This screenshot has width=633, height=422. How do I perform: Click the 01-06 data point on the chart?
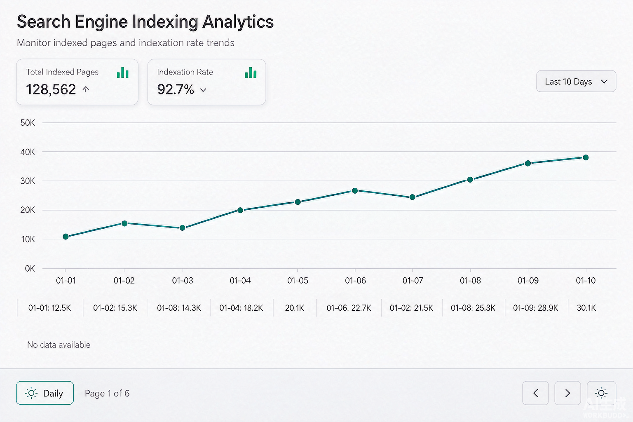[355, 191]
